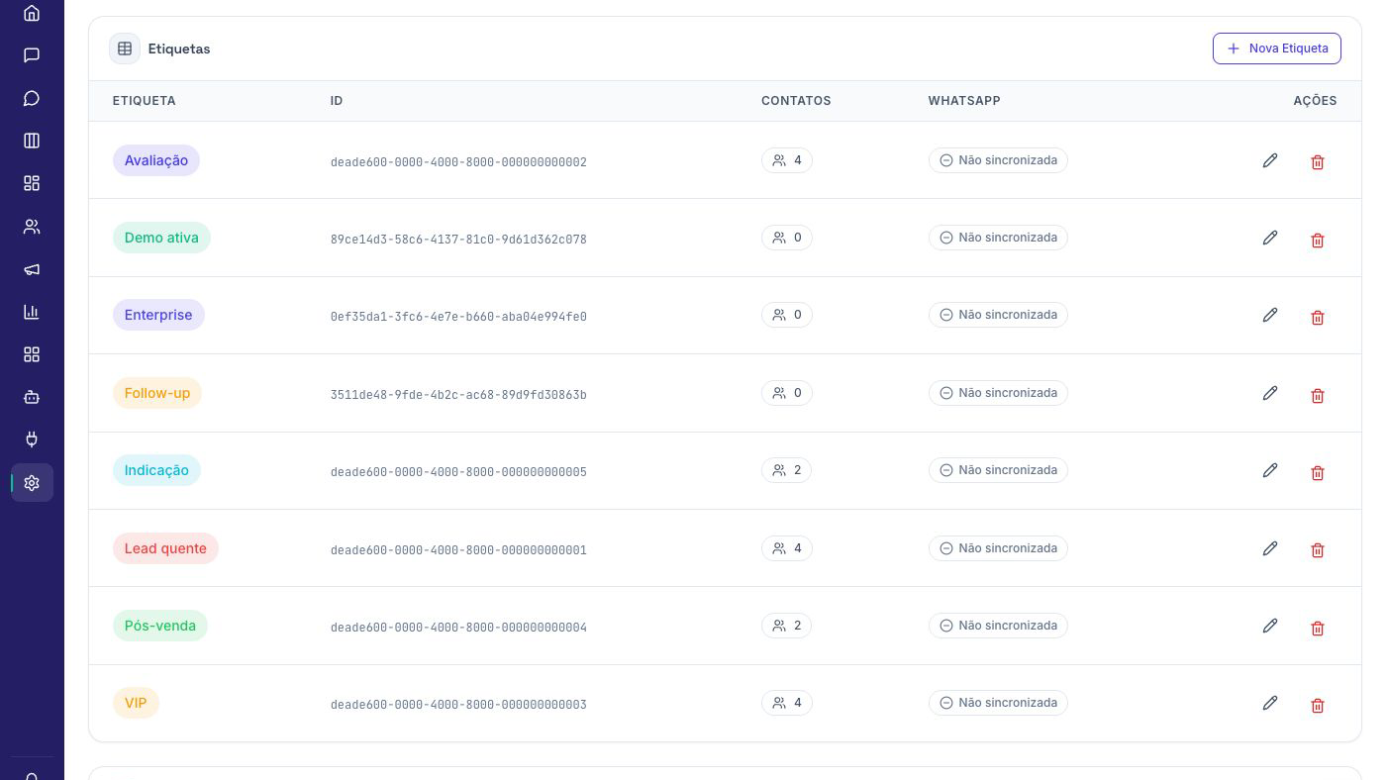Open the settings gear in sidebar

[x=32, y=483]
